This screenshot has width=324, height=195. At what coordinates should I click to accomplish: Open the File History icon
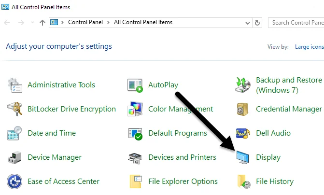pyautogui.click(x=243, y=181)
